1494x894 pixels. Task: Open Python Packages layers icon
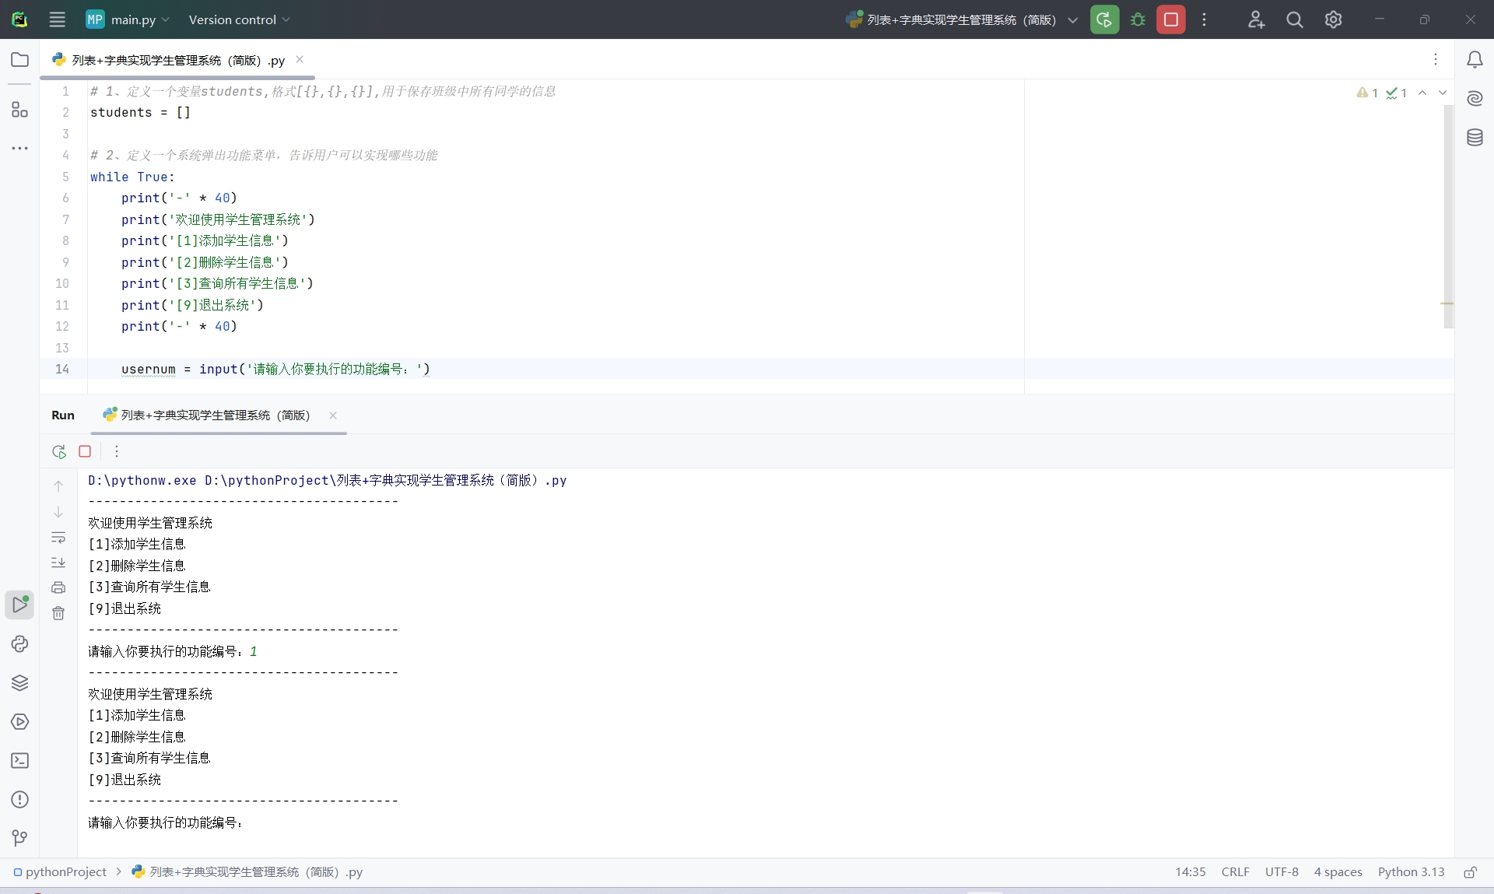(x=20, y=683)
